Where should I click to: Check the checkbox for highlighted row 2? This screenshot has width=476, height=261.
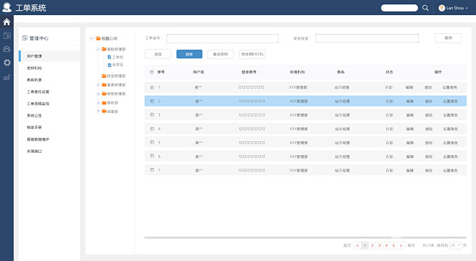(x=152, y=101)
